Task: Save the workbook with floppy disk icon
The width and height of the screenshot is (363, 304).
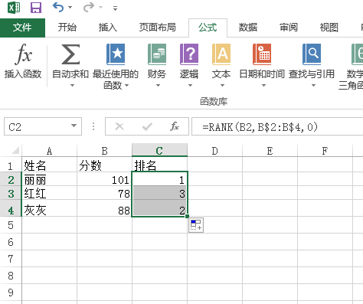Action: (x=36, y=8)
